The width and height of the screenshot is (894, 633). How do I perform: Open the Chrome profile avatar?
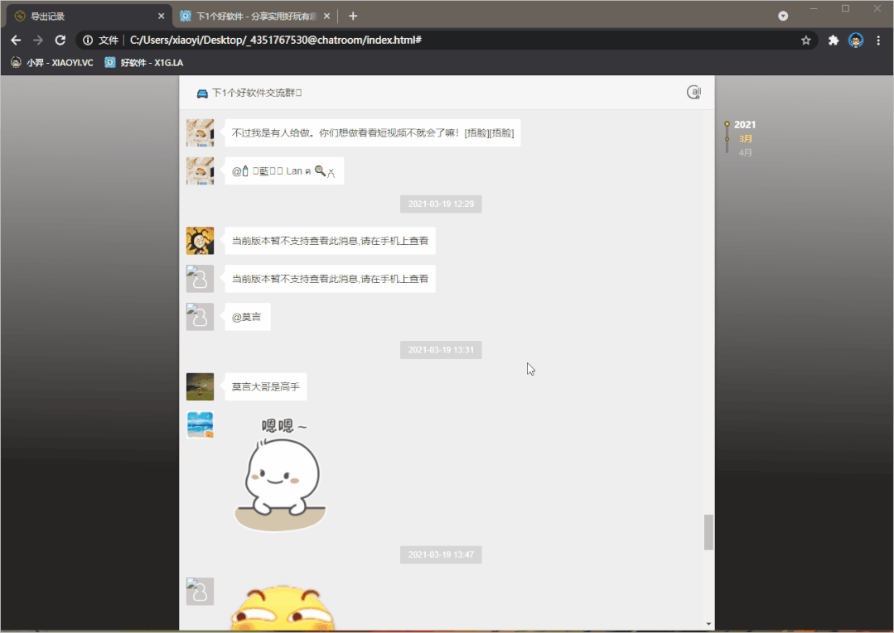coord(856,40)
